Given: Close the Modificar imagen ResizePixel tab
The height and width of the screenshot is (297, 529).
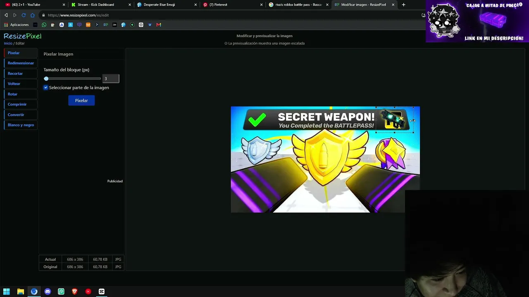Looking at the screenshot, I should (393, 5).
